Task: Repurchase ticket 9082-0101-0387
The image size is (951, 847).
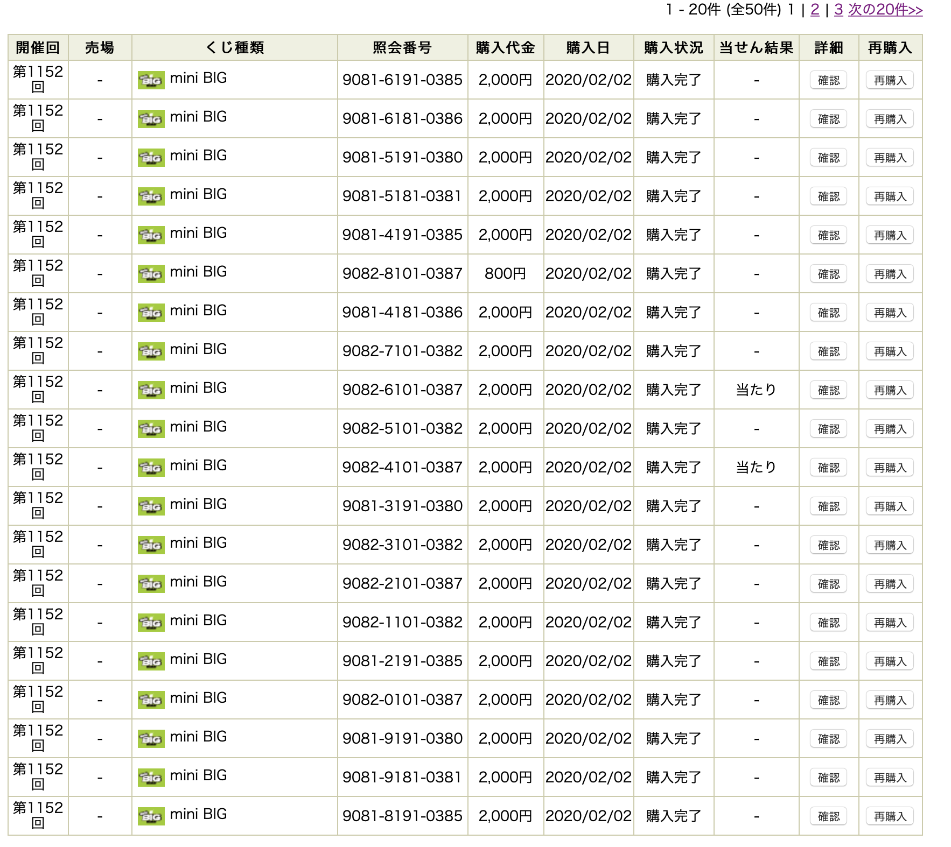Action: pos(890,700)
